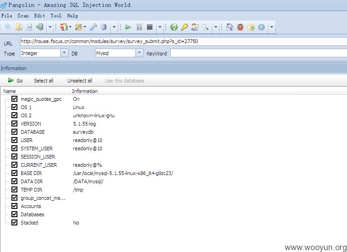Uncheck USER checkbox
This screenshot has height=252, width=347.
click(14, 140)
